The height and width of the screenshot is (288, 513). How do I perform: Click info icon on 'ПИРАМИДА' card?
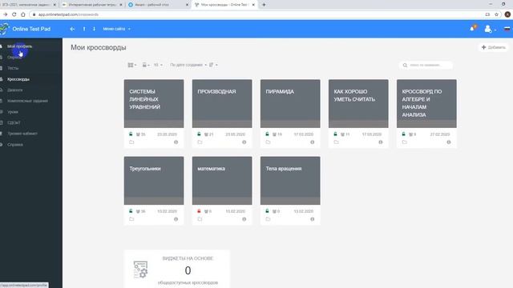(x=313, y=142)
